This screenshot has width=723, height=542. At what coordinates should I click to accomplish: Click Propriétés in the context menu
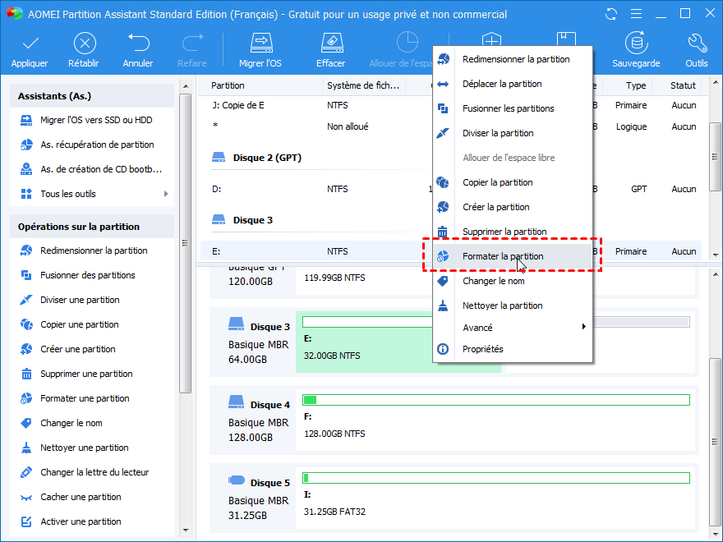(x=482, y=349)
